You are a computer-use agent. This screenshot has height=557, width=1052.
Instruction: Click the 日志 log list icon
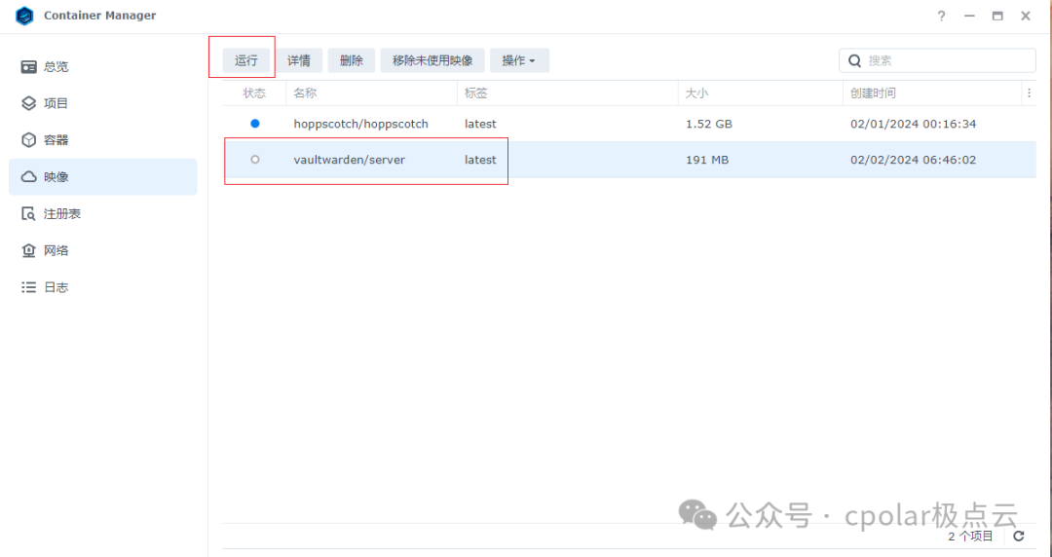29,287
